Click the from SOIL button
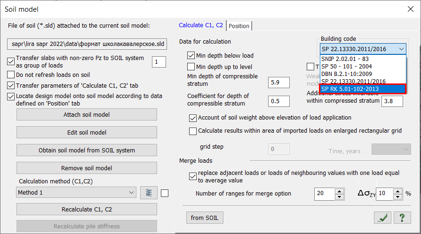421x234 pixels. (x=205, y=218)
